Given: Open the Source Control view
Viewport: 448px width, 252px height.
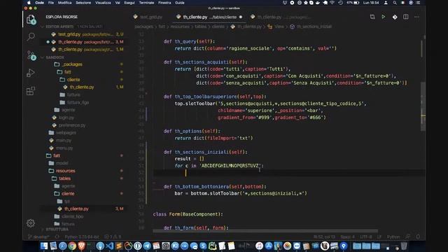Looking at the screenshot, I should click(31, 55).
